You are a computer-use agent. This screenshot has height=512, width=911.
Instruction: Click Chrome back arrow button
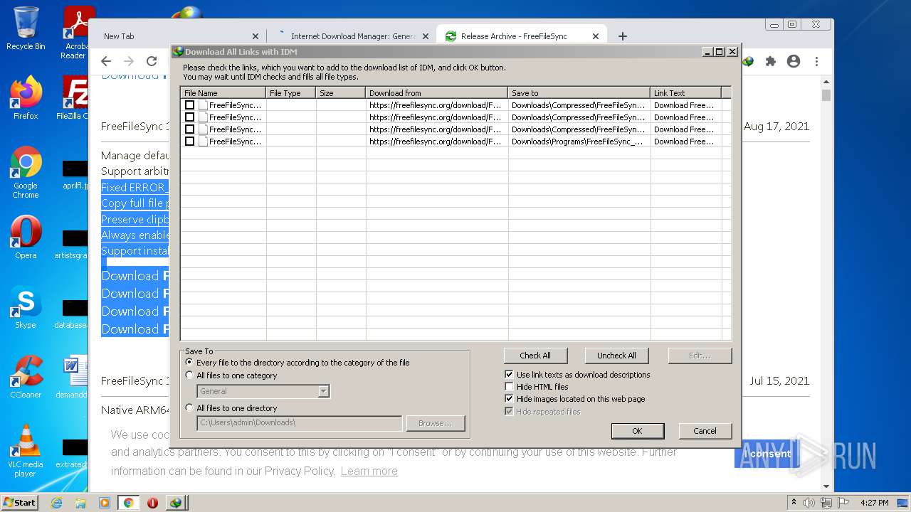click(x=106, y=61)
